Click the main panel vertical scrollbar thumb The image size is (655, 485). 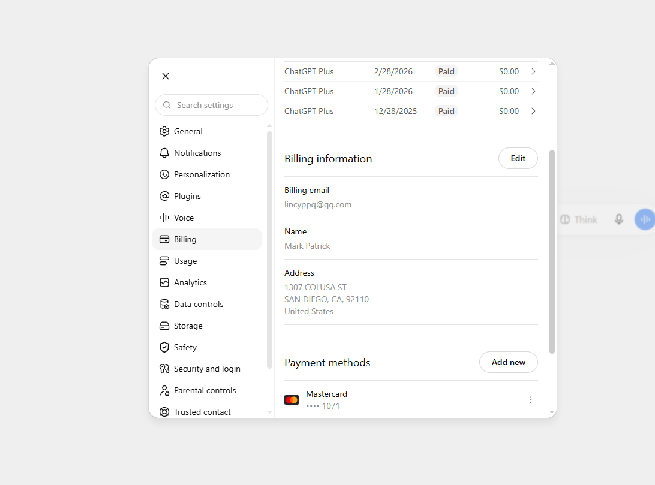click(x=552, y=252)
